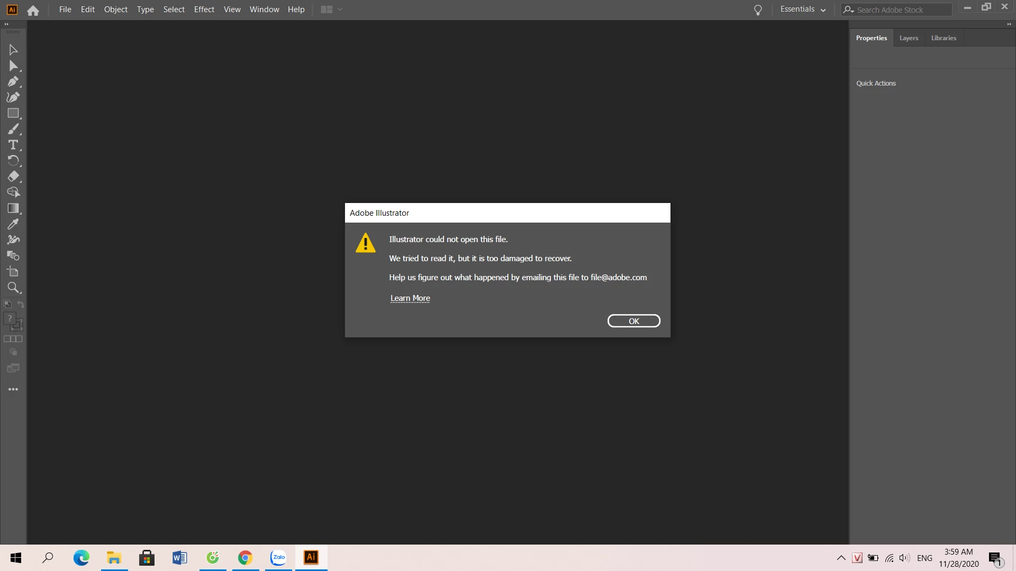Open Google Chrome from the taskbar
1016x571 pixels.
245,558
